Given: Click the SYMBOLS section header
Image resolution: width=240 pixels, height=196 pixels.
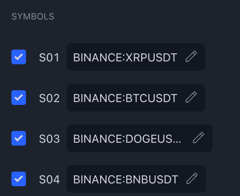Looking at the screenshot, I should 33,16.
